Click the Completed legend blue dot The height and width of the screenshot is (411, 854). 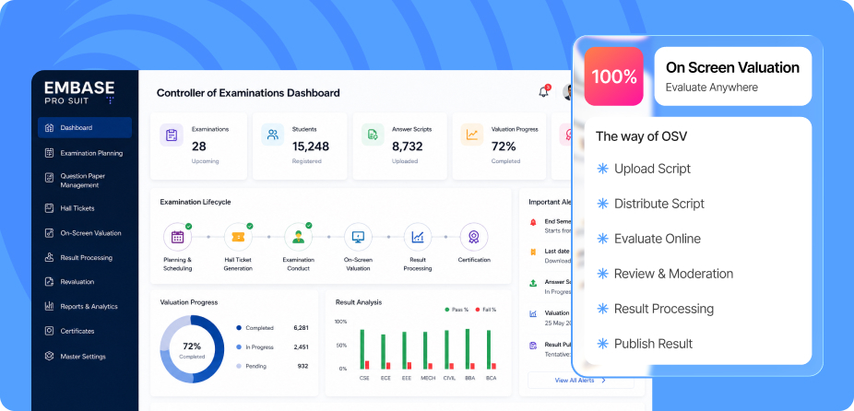pyautogui.click(x=239, y=328)
